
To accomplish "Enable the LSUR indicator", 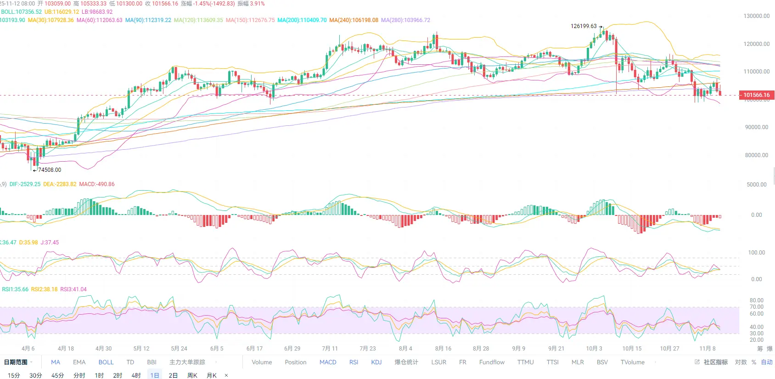I will (439, 362).
